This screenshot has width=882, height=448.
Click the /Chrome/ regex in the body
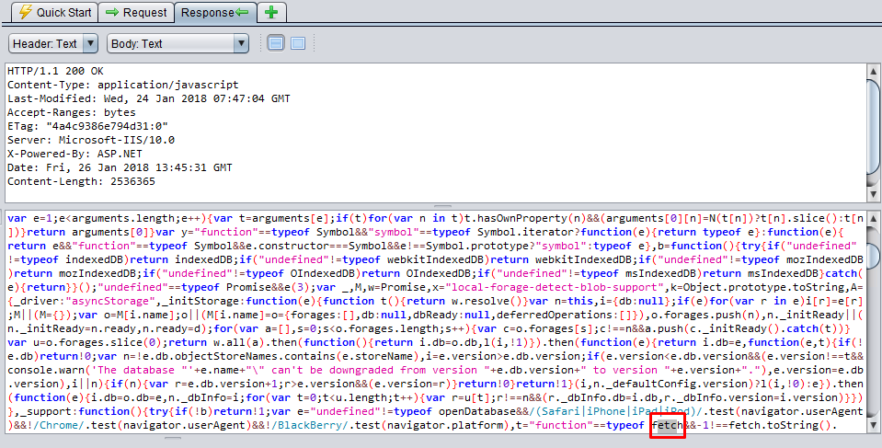pos(60,425)
